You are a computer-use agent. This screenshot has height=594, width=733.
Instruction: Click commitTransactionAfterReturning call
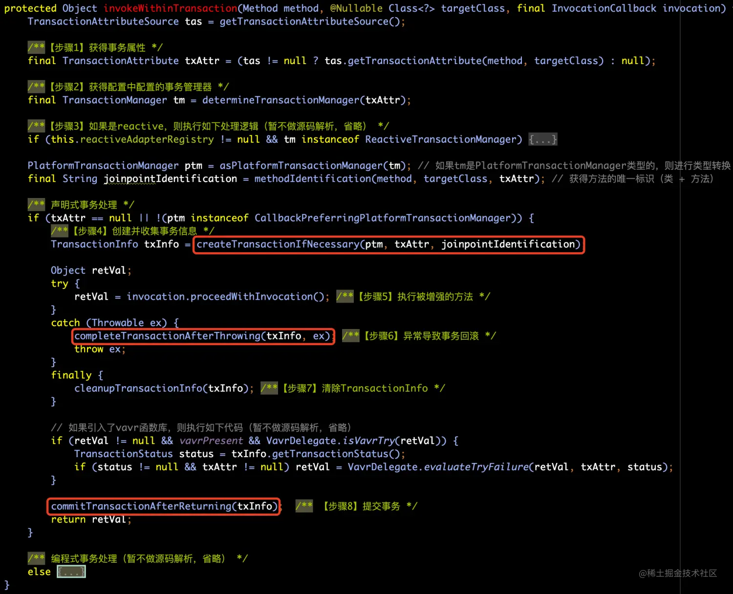pos(164,506)
